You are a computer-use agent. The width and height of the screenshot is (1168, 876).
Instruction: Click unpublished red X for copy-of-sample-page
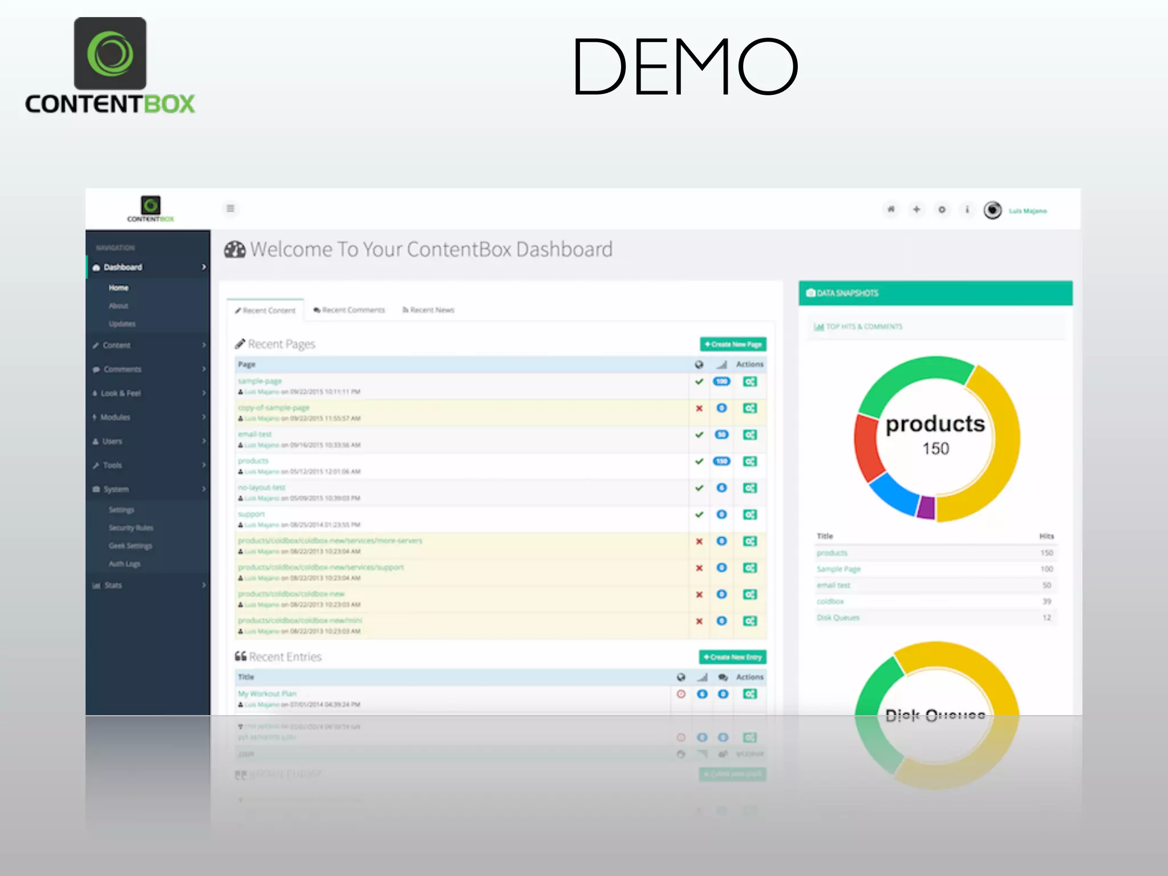click(699, 408)
